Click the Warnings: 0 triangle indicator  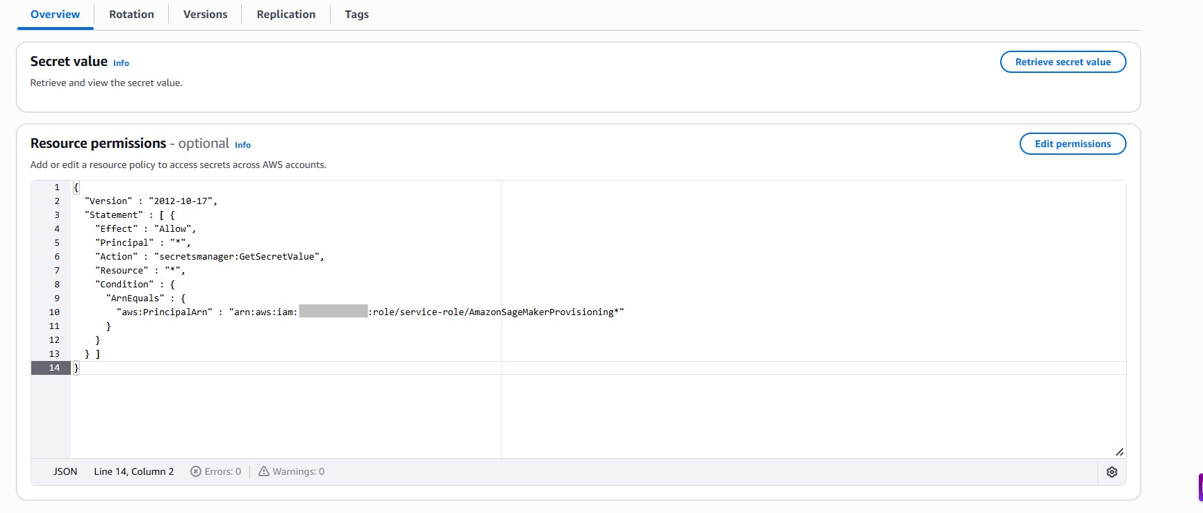click(264, 471)
